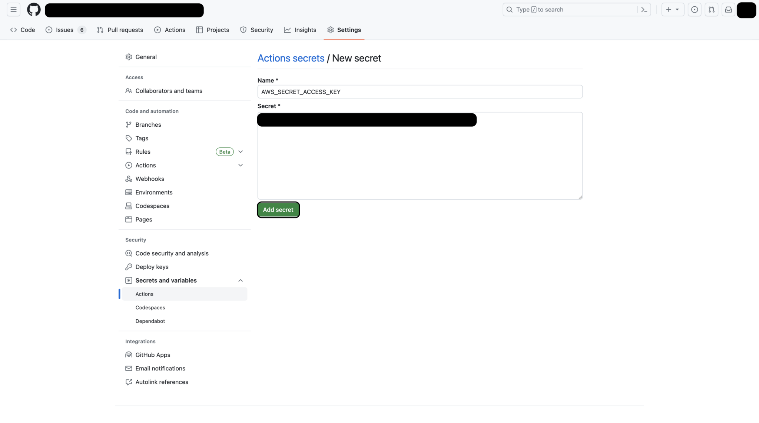Expand the Actions settings chevron
Viewport: 759px width, 423px height.
pyautogui.click(x=241, y=165)
